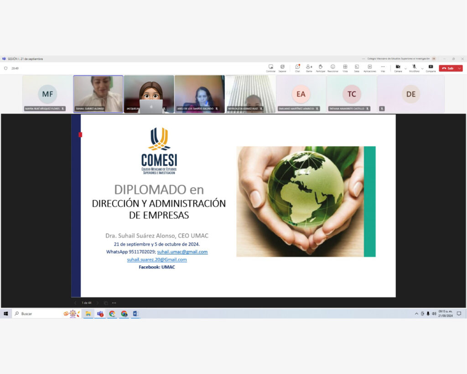Click the suhail.umac@gmail.com email link

tap(182, 252)
